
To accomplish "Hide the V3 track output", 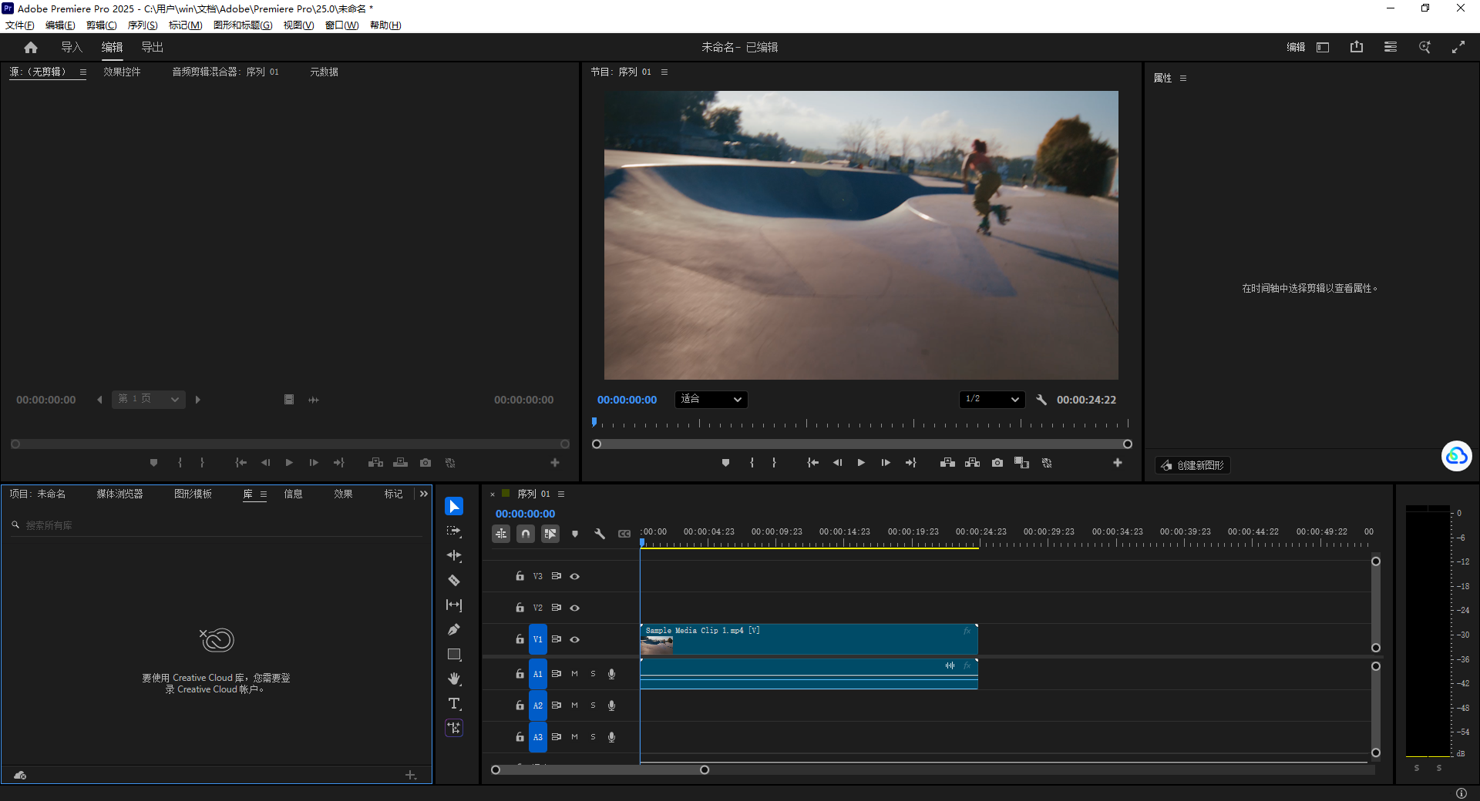I will 575,576.
